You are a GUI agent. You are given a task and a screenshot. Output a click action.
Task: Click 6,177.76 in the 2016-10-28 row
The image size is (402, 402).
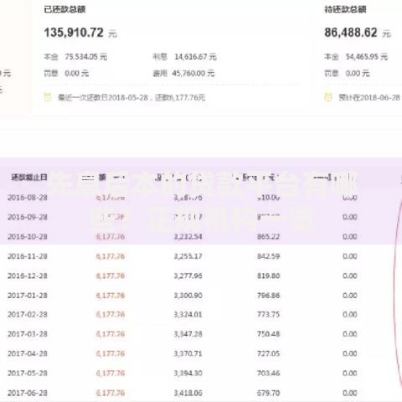point(111,236)
